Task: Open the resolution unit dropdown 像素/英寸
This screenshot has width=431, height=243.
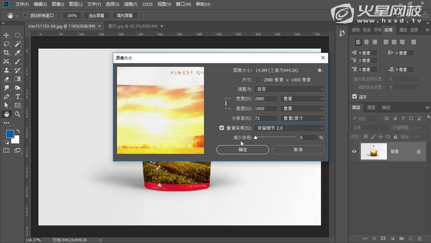Action: click(303, 118)
